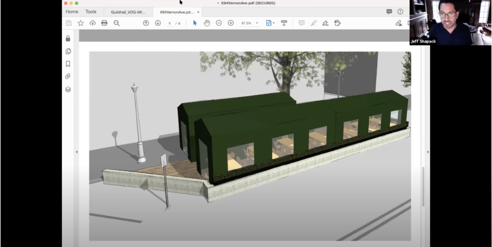Zoom in using the plus button
Screen dimensions: 492x247
(x=231, y=23)
